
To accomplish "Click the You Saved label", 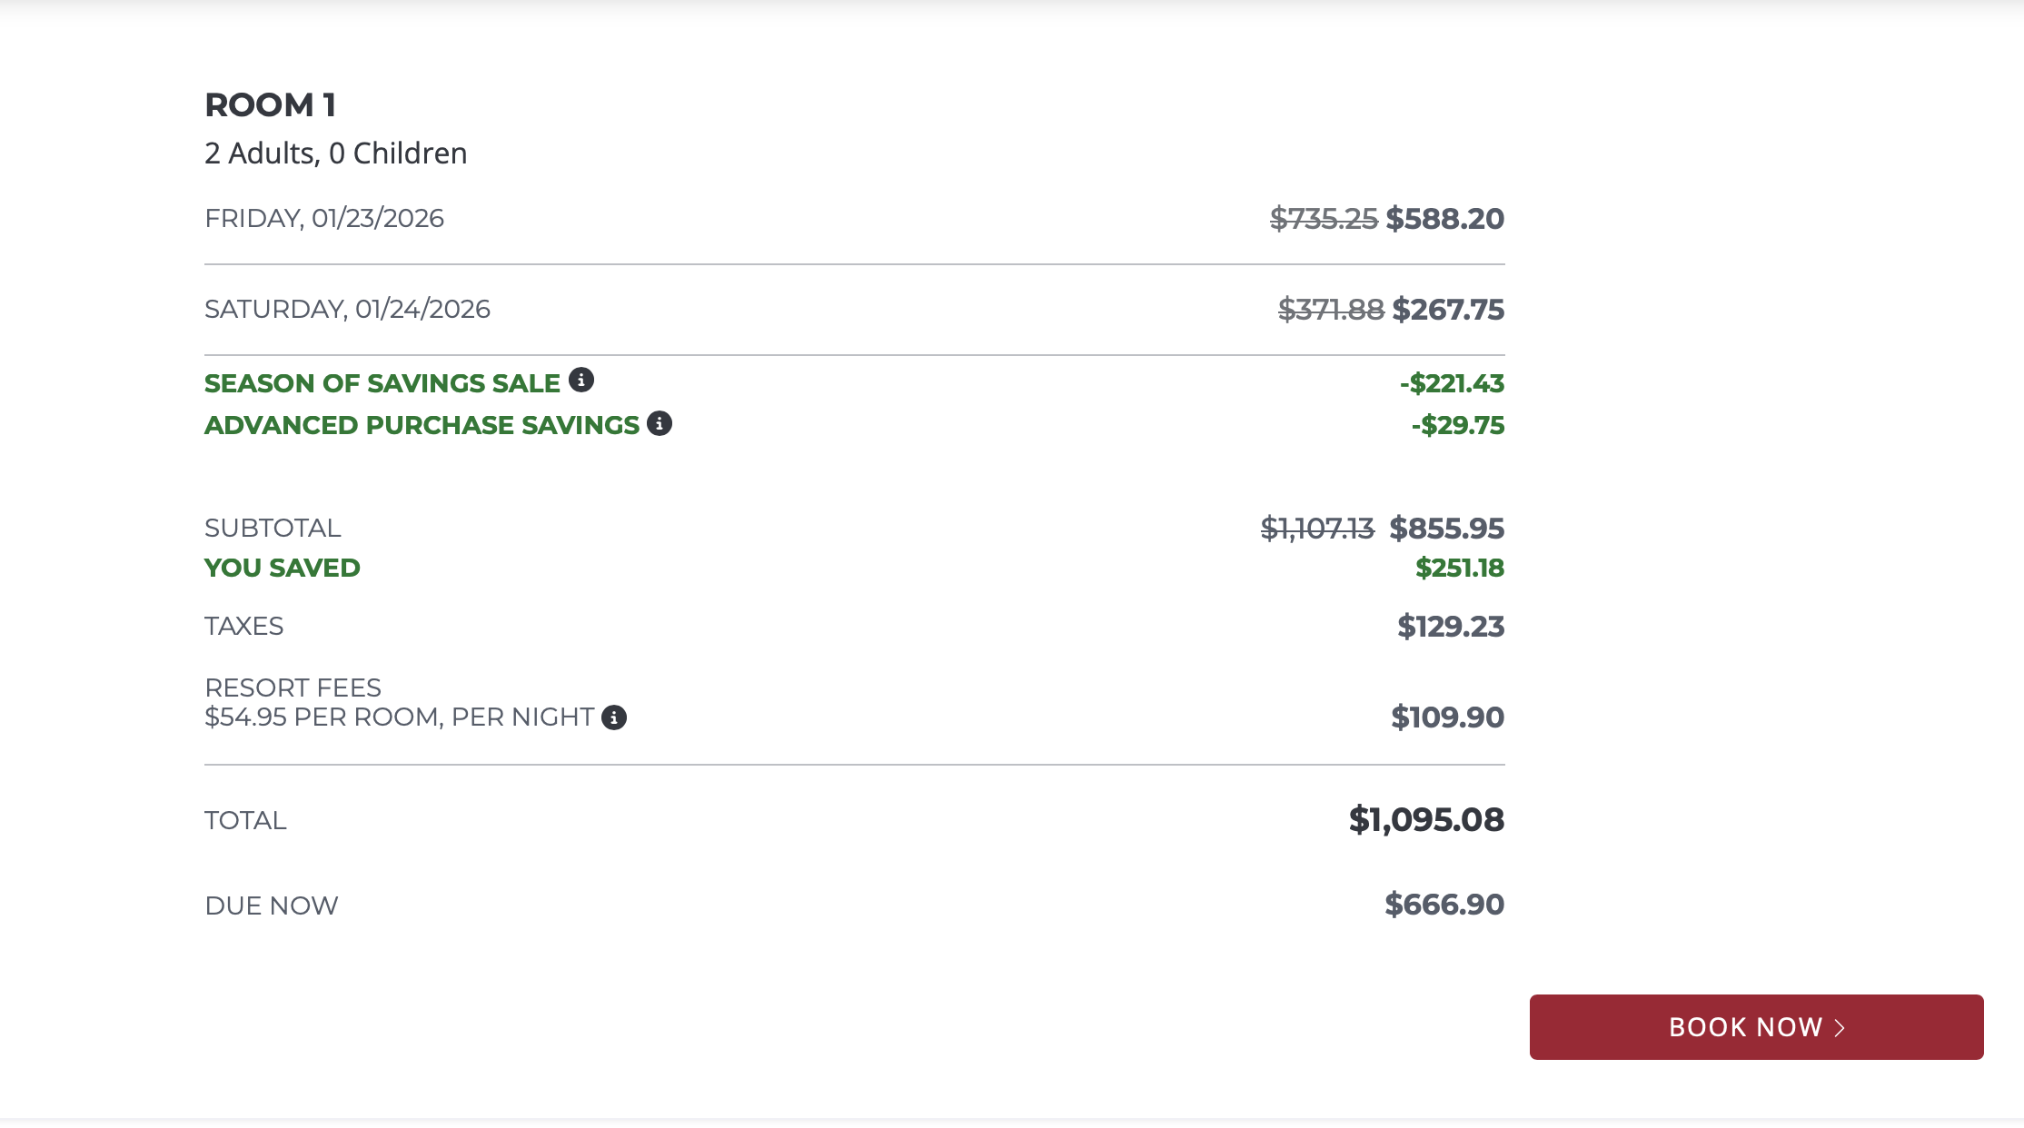I will tap(283, 569).
